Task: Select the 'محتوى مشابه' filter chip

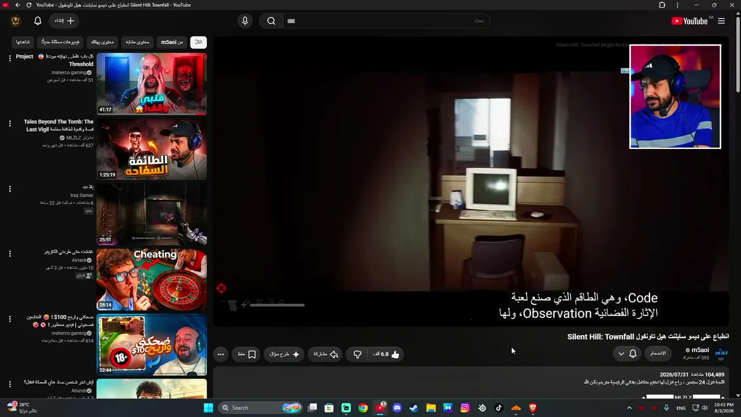Action: click(x=137, y=42)
